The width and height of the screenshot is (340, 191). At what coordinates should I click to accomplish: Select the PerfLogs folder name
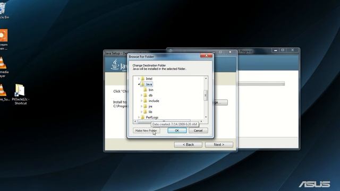152,117
